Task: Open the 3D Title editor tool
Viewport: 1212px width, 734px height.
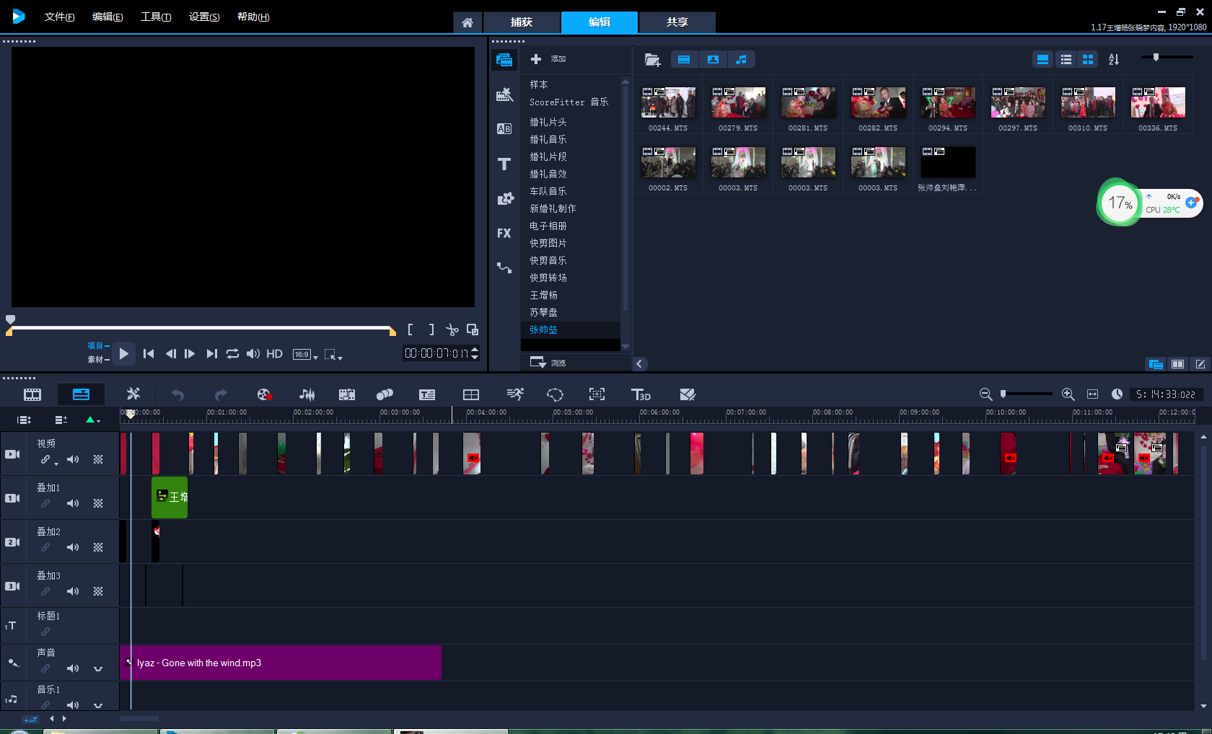Action: click(x=641, y=394)
